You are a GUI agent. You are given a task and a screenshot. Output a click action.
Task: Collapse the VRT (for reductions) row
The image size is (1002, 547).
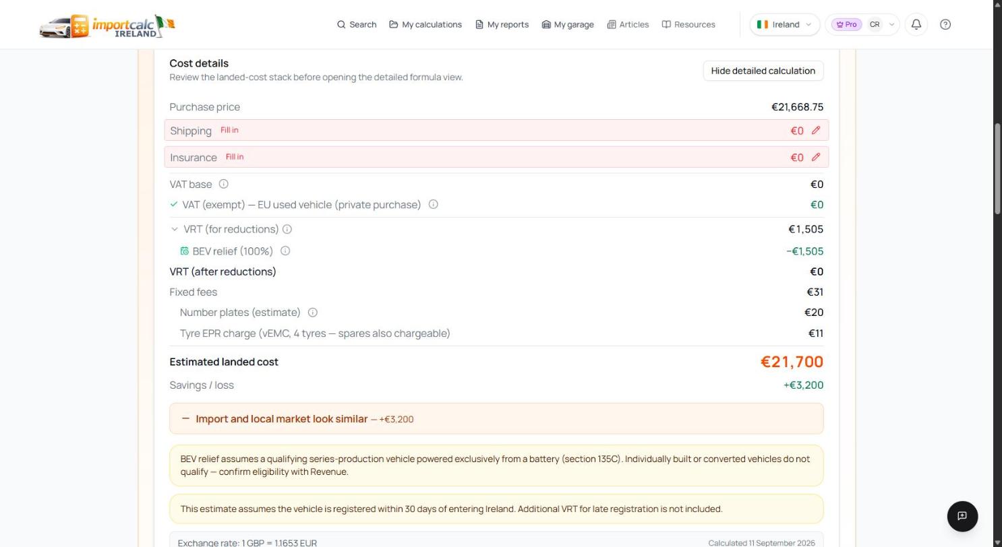coord(175,229)
